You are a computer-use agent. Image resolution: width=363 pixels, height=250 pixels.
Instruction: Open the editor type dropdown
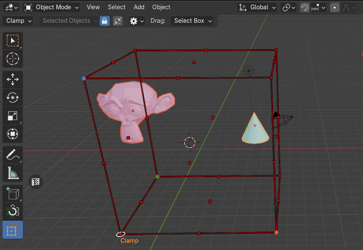click(11, 8)
